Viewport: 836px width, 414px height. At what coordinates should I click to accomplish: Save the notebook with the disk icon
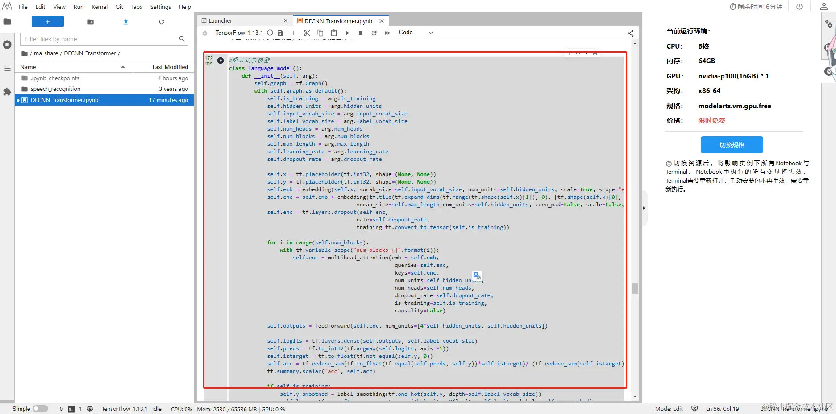280,33
